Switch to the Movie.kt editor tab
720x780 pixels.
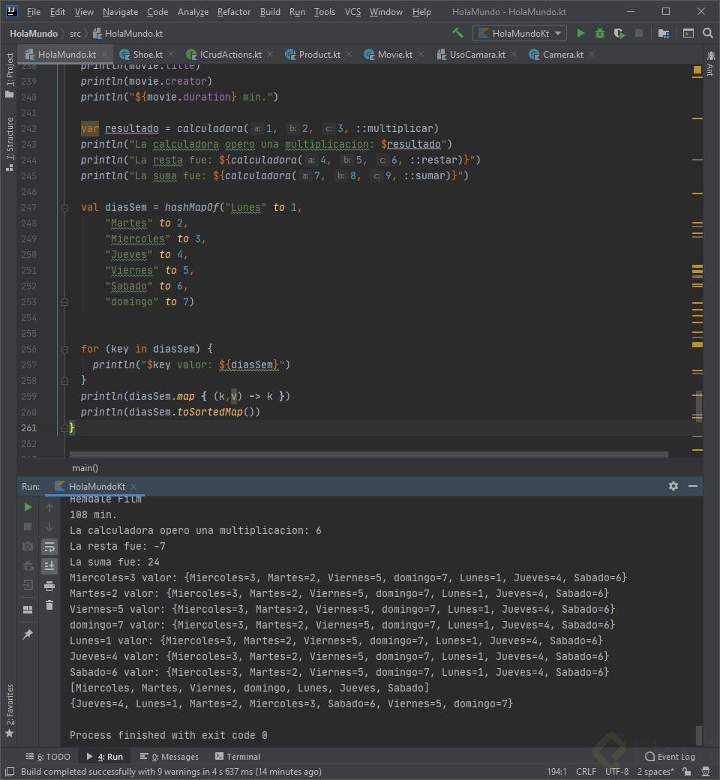[x=394, y=54]
